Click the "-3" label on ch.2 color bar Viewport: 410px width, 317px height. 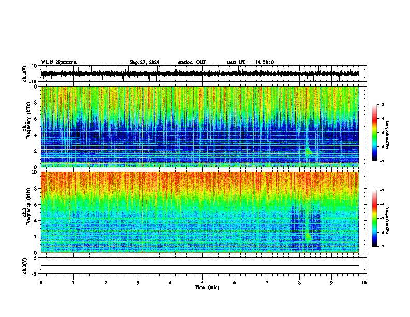[x=382, y=190]
